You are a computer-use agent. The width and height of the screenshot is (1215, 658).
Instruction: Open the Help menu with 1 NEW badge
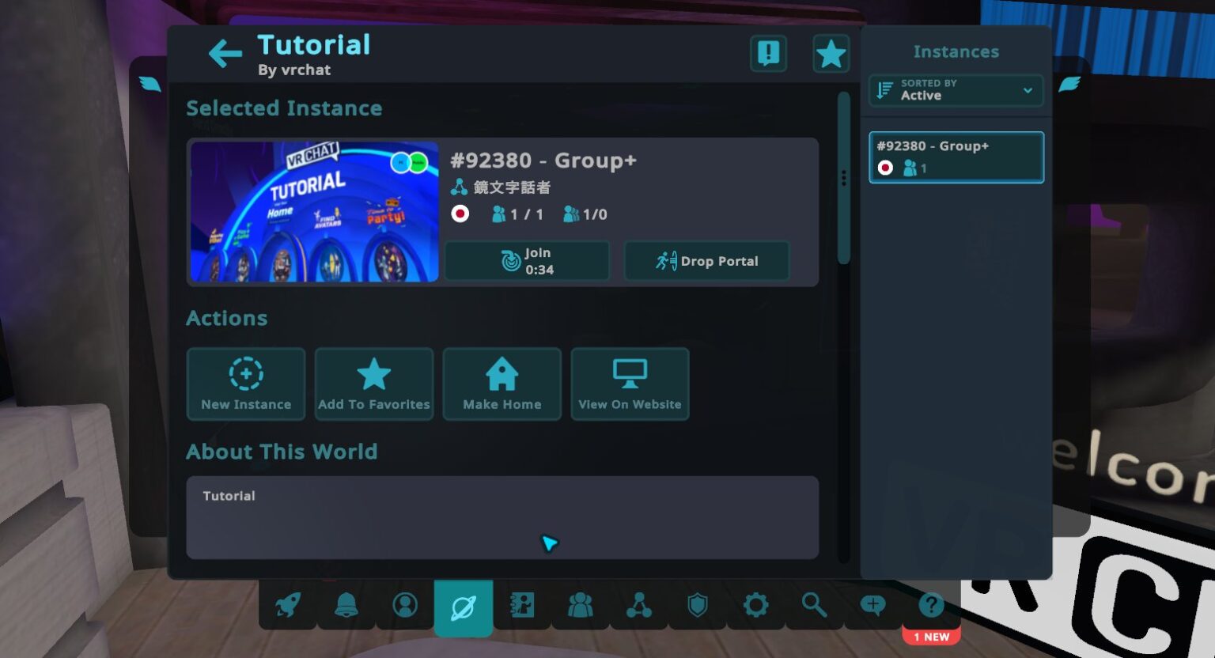(931, 605)
